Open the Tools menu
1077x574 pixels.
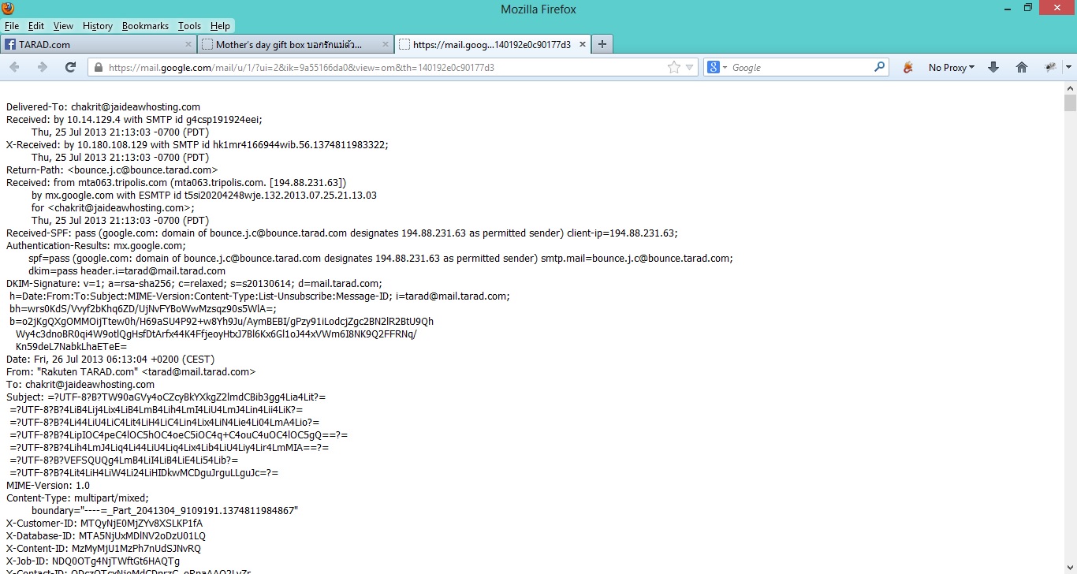(189, 26)
